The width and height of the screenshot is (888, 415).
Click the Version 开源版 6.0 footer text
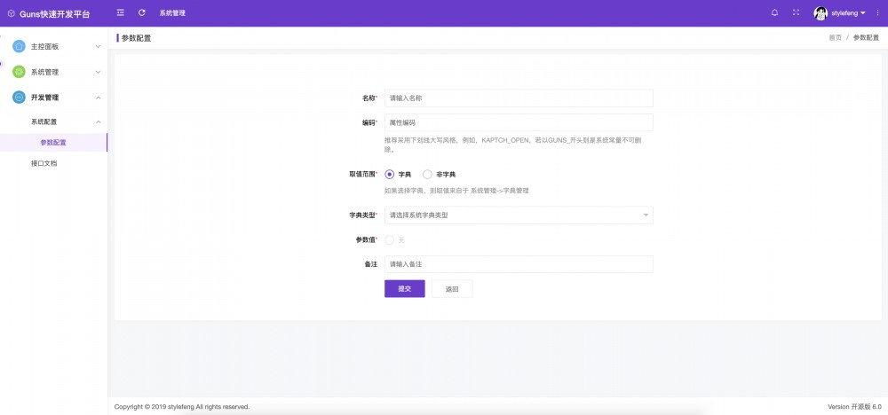coord(854,406)
